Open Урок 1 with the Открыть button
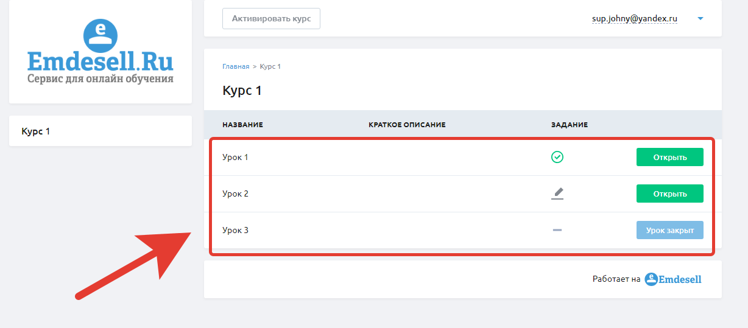Viewport: 748px width, 328px height. click(x=670, y=157)
